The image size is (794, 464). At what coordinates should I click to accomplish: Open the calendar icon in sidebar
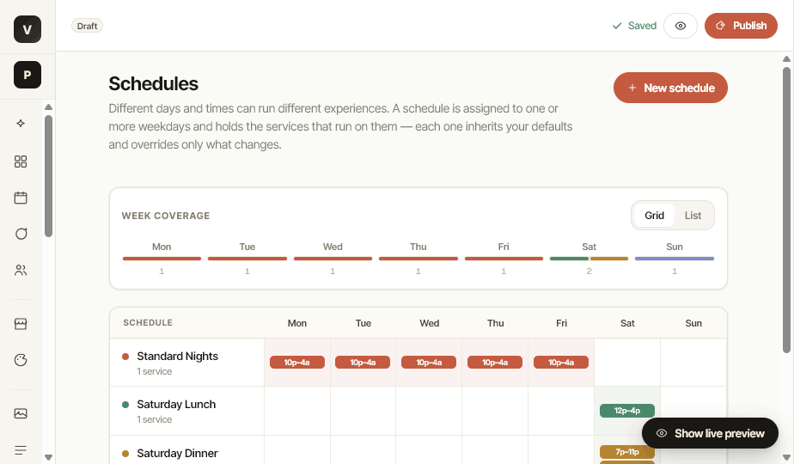21,198
